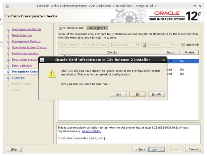
Task: Switch to the Fixup Result tab
Action: (x=97, y=28)
